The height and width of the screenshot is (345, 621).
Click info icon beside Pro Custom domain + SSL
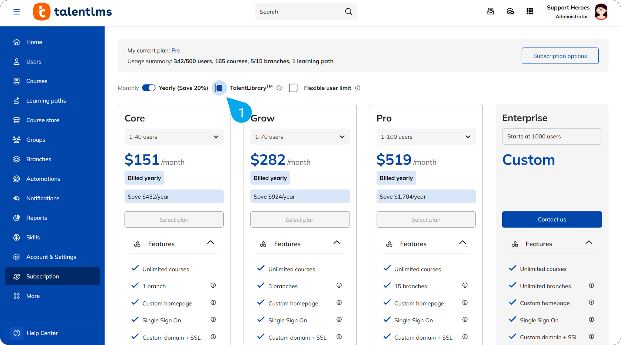465,337
